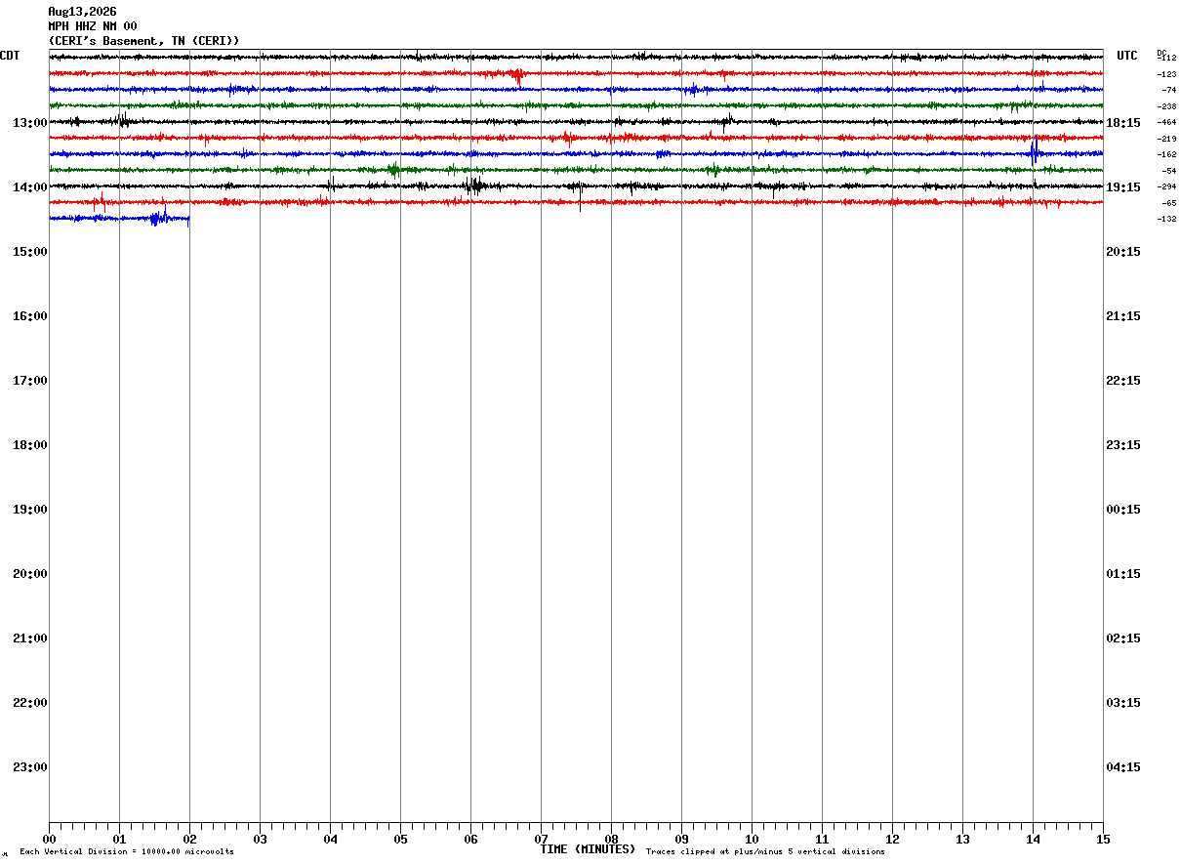This screenshot has height=865, width=1181.
Task: Click minute tick label 09 on the axis
Action: [681, 840]
